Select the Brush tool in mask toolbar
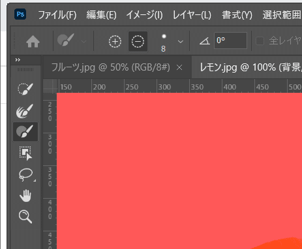This screenshot has width=302, height=249. coord(25,131)
